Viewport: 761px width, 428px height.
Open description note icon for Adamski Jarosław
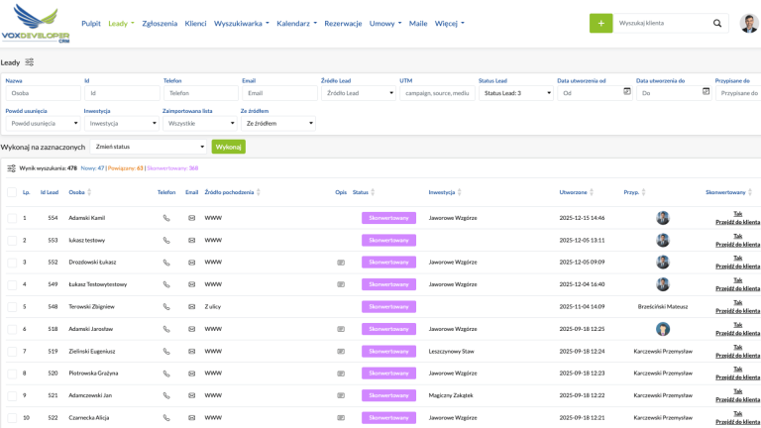point(341,329)
